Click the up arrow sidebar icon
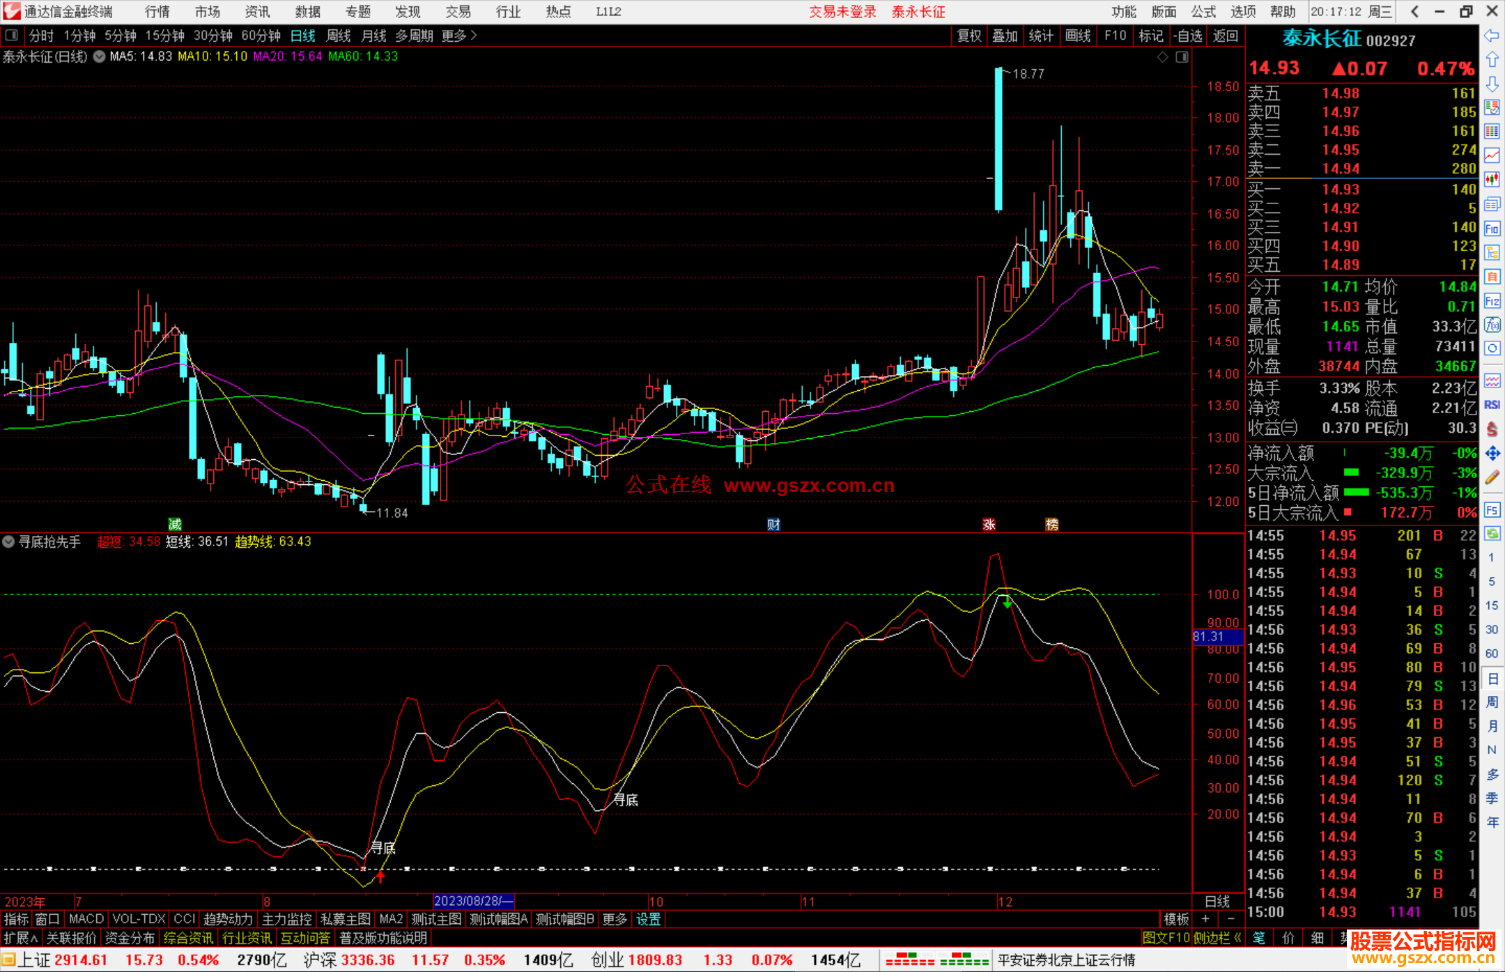The image size is (1505, 972). click(1492, 60)
